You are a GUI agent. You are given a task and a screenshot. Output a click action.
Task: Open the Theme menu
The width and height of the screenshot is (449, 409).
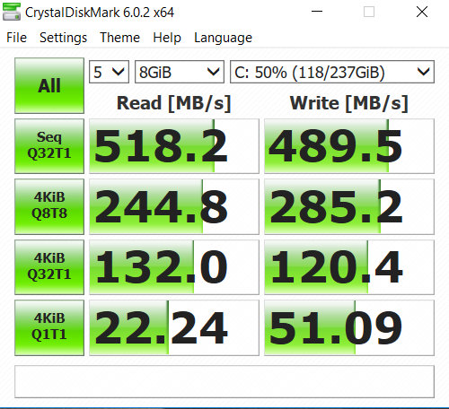119,38
